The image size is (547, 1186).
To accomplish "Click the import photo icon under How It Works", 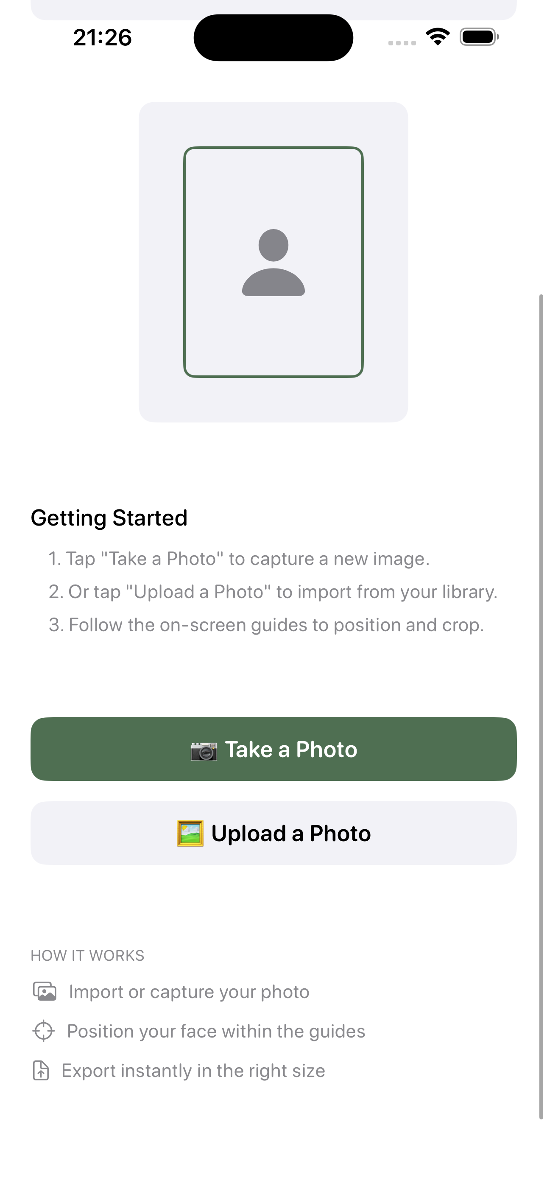I will 45,991.
